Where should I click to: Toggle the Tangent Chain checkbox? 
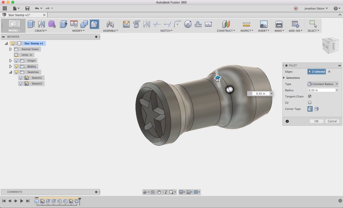(309, 96)
